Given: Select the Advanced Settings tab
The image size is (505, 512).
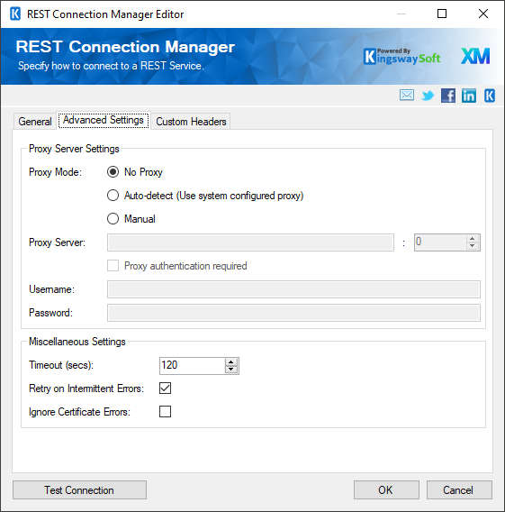Looking at the screenshot, I should pos(104,120).
